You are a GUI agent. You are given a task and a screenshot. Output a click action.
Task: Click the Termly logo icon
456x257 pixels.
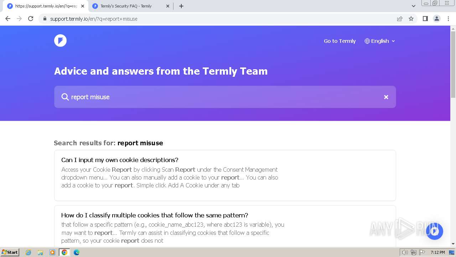coord(60,41)
